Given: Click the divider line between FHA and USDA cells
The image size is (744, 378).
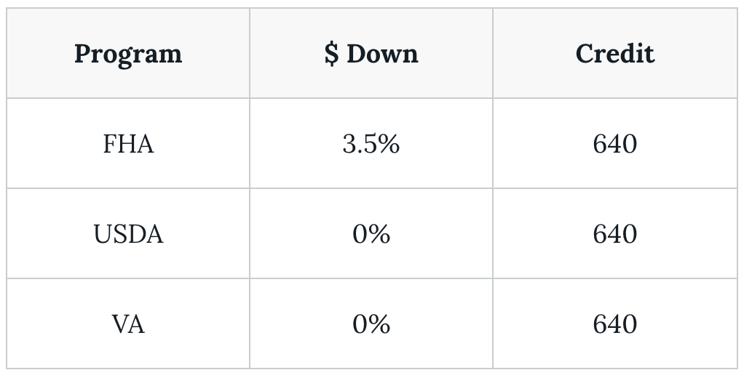Looking at the screenshot, I should tap(128, 188).
